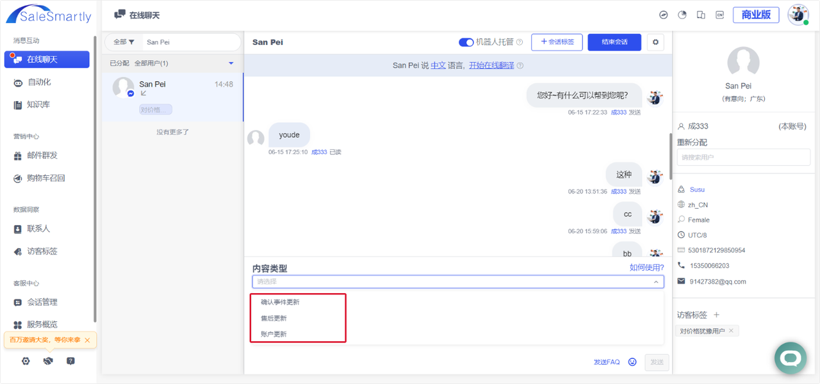Remove the 对价格犹豫用户 tag
This screenshot has height=384, width=820.
pos(732,331)
